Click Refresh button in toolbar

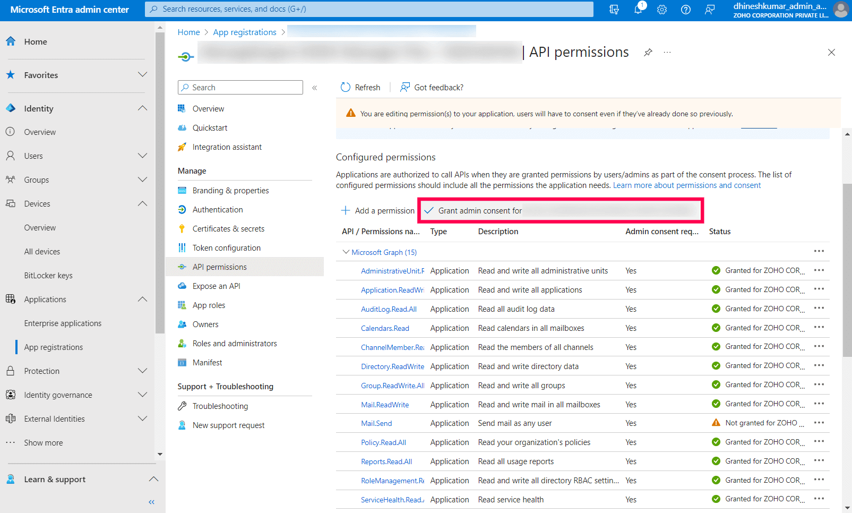click(x=360, y=88)
